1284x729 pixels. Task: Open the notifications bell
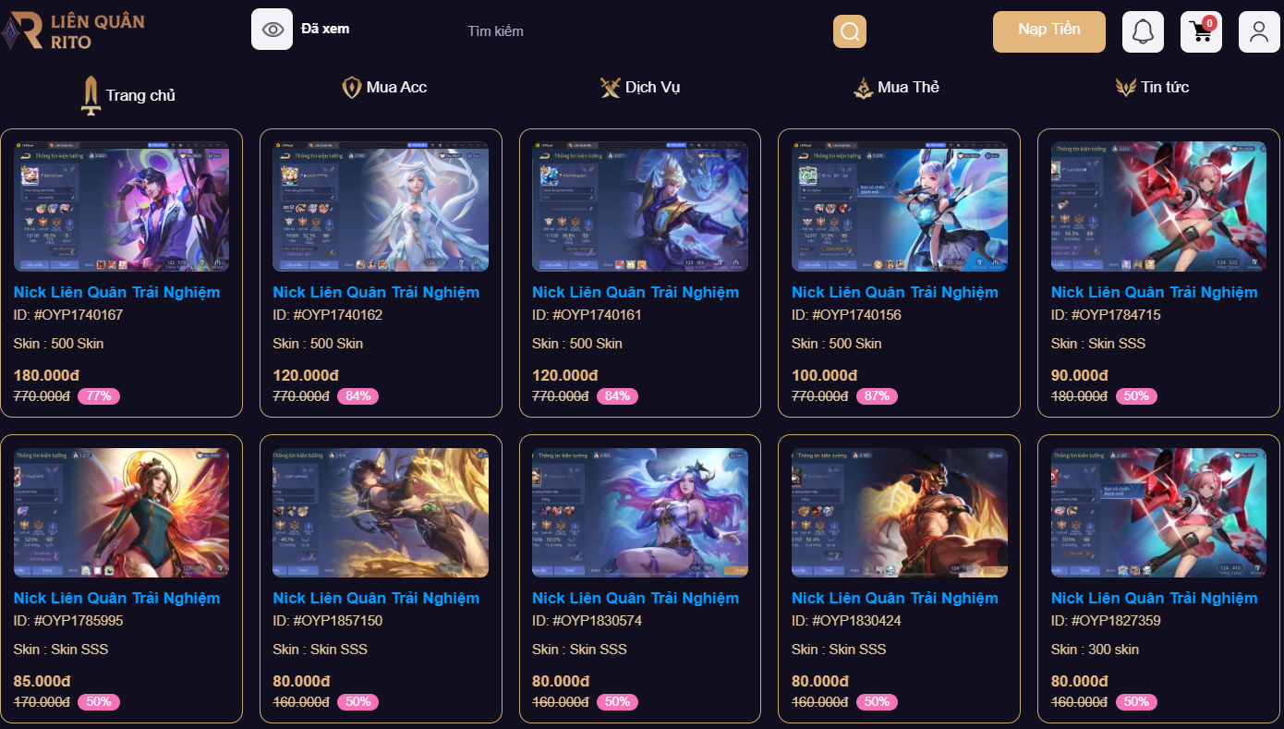(x=1143, y=31)
